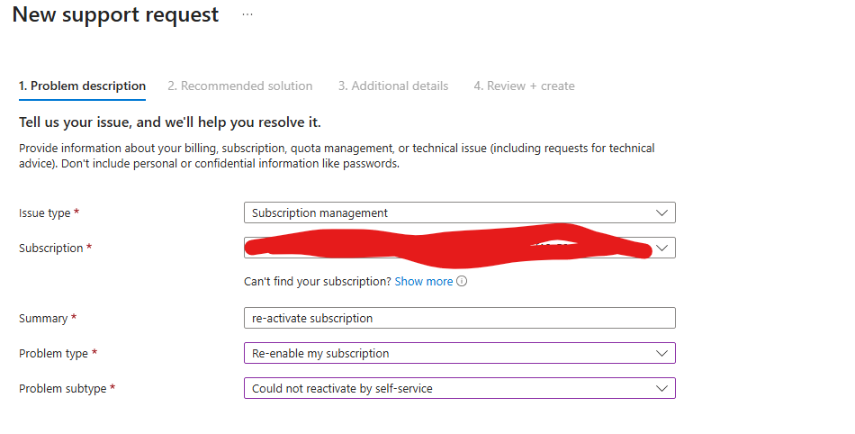Switch to the Problem description tab
The height and width of the screenshot is (434, 855).
[x=82, y=86]
